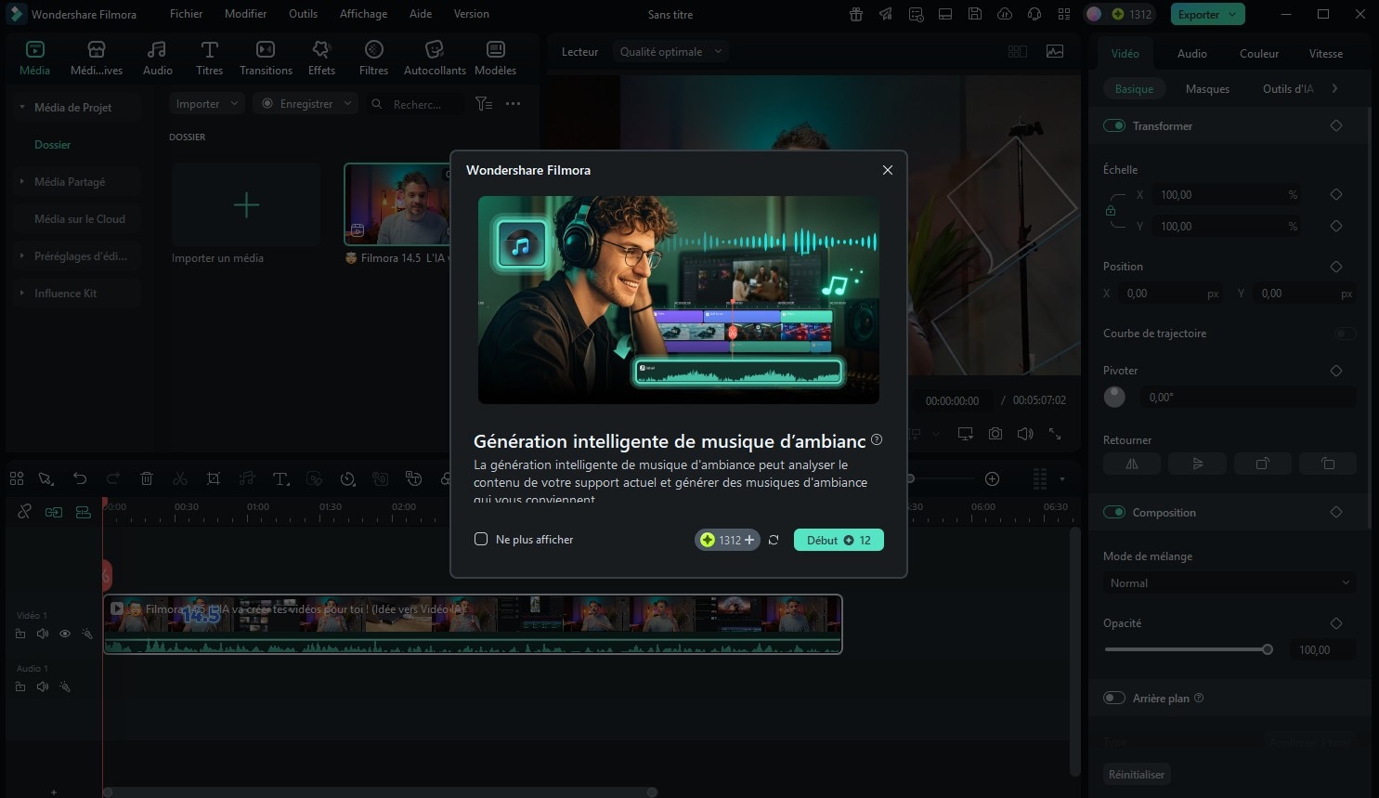
Task: Expand the Média de Projet tree
Action: click(x=21, y=107)
